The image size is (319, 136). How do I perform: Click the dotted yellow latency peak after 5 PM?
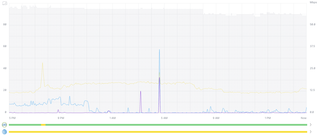tap(43, 75)
